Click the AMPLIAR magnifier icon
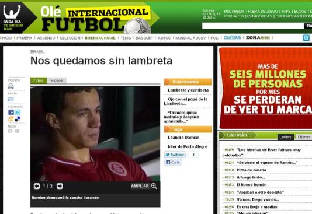 pos(154,186)
